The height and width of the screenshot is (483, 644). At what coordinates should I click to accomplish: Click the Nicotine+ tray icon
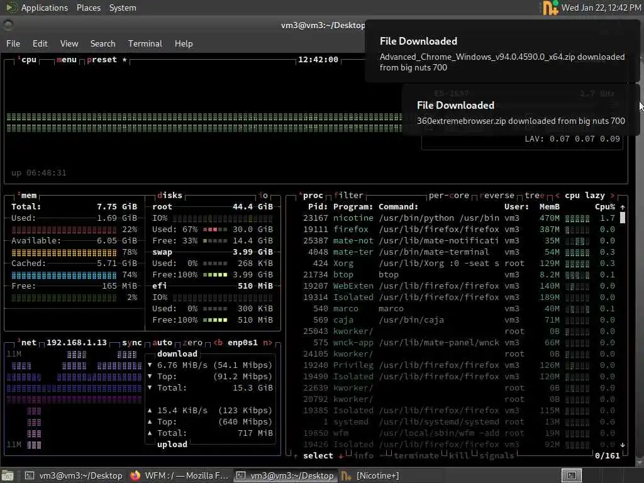coord(550,8)
